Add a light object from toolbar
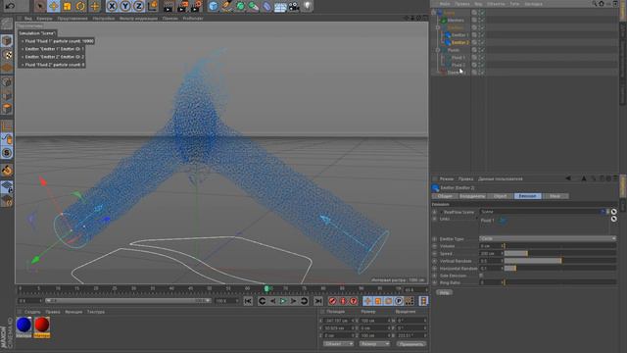 tap(307, 6)
